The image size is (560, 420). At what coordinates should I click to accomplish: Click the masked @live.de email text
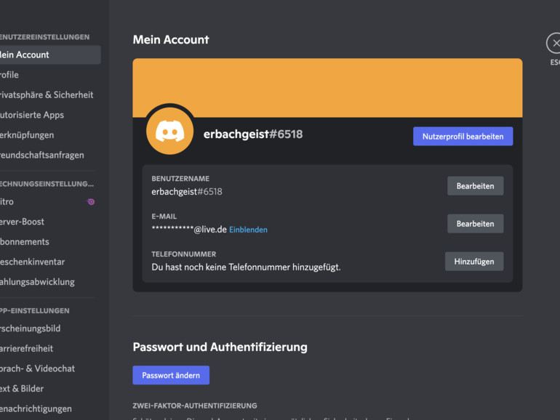189,230
